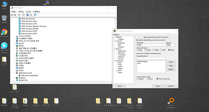The width and height of the screenshot is (209, 112).
Task: Click the Saved Sessions name field
Action: click(x=151, y=58)
